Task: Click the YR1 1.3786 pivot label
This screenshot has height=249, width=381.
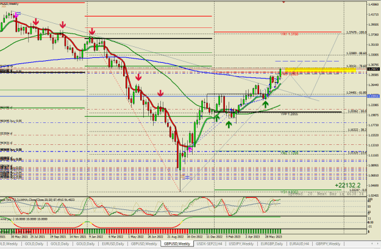Action: click(x=290, y=35)
